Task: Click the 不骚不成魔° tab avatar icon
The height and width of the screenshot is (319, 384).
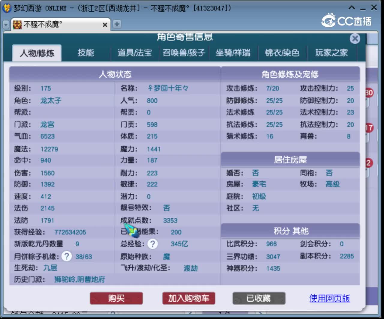Action: [x=17, y=25]
